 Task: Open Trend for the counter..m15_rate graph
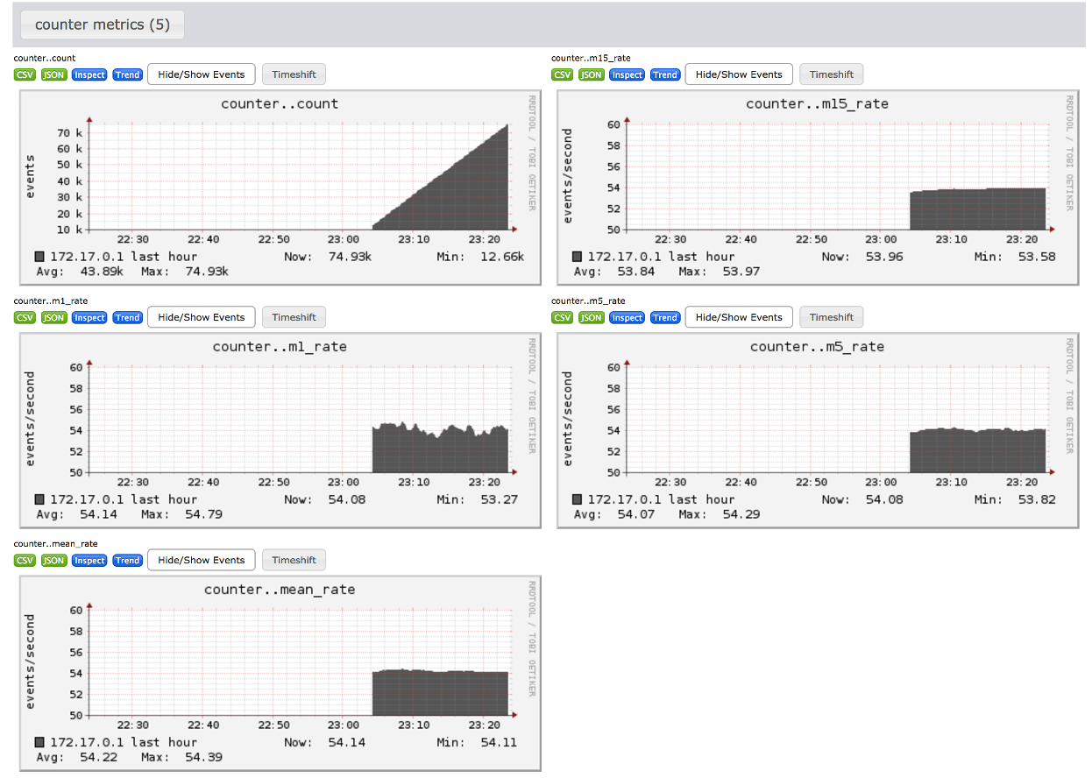(664, 74)
